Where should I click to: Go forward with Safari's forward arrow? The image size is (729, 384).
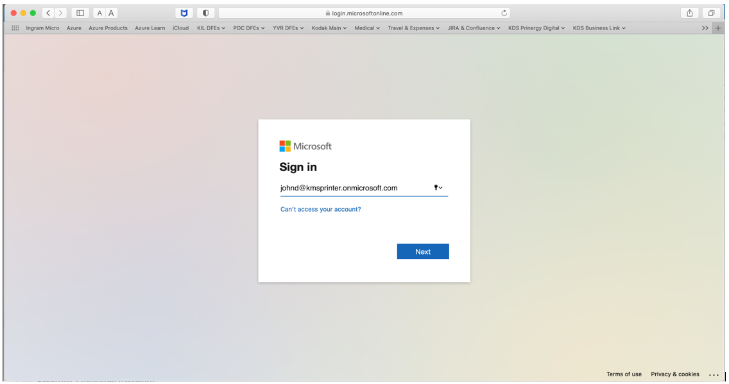60,13
